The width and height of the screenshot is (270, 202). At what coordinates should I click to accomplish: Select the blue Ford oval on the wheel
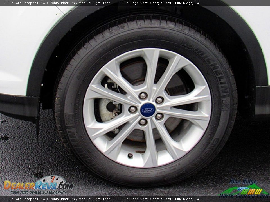coord(147,111)
